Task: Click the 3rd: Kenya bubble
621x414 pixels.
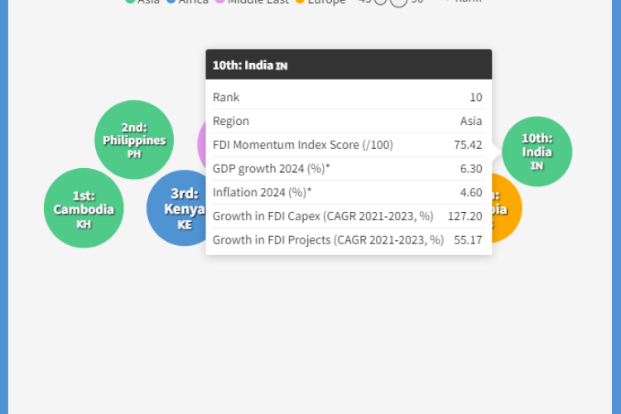Action: 177,208
